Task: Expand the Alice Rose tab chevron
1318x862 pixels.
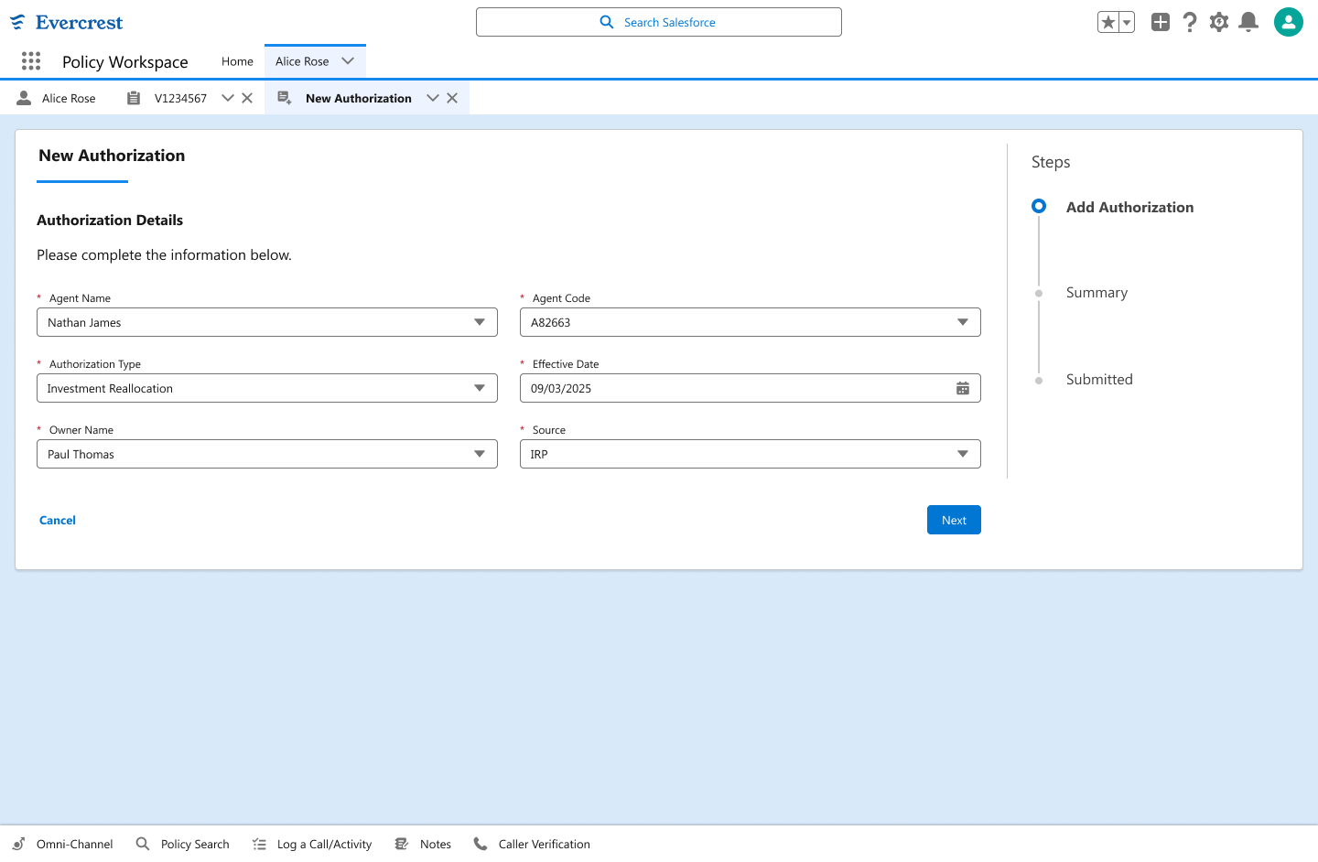Action: point(348,61)
